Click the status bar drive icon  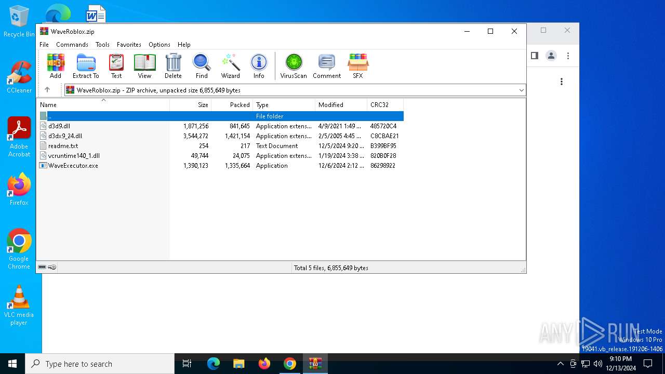[x=42, y=268]
